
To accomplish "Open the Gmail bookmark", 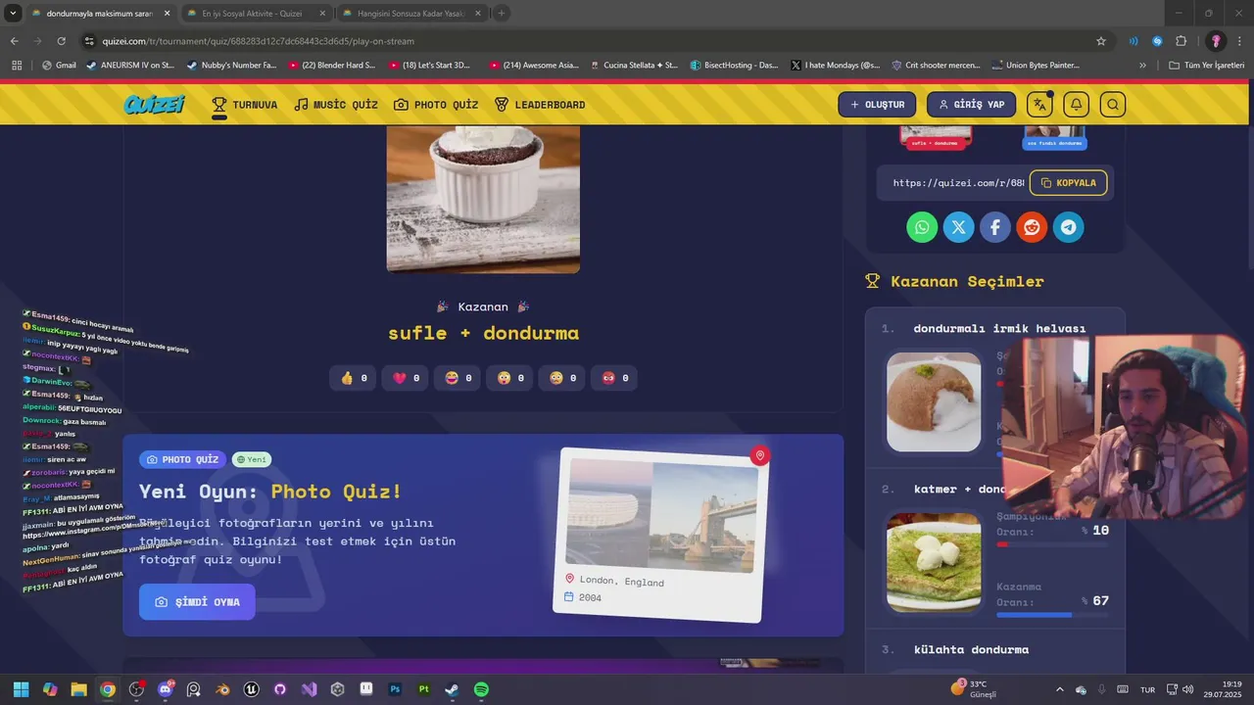I will [59, 66].
